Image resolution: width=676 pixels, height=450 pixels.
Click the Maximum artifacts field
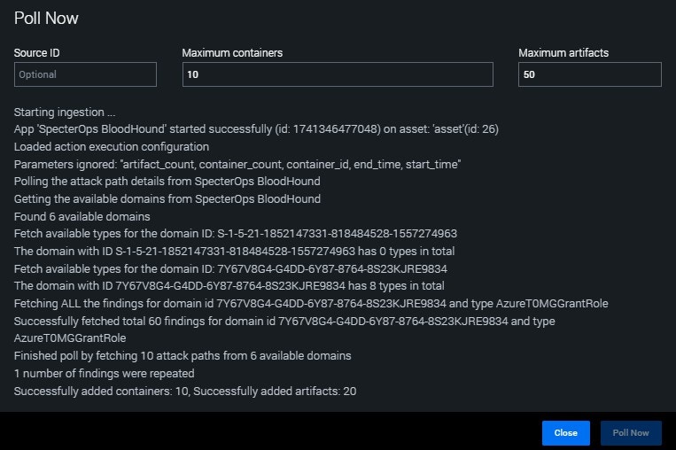point(590,74)
